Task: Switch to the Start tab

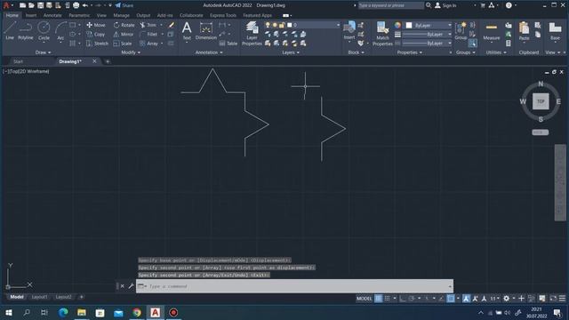Action: pos(18,61)
